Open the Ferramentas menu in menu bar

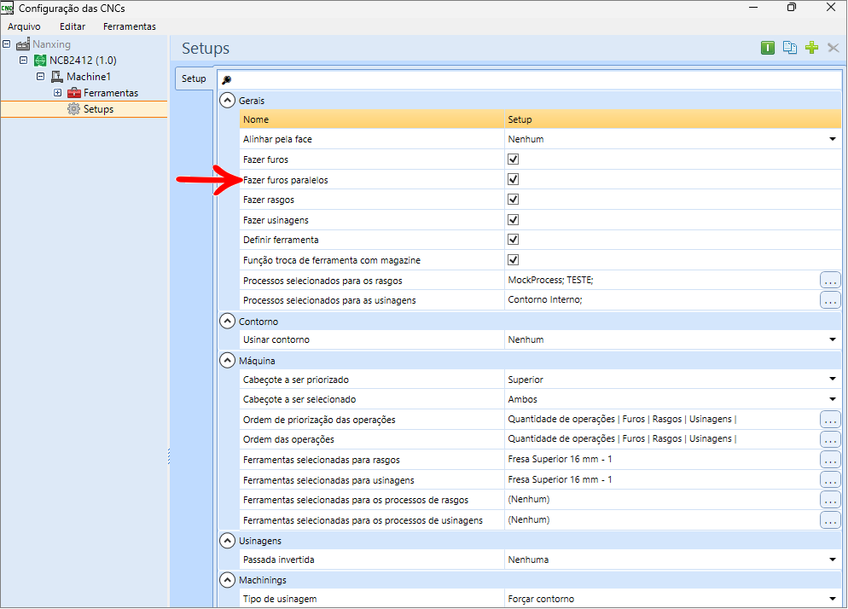click(x=130, y=26)
